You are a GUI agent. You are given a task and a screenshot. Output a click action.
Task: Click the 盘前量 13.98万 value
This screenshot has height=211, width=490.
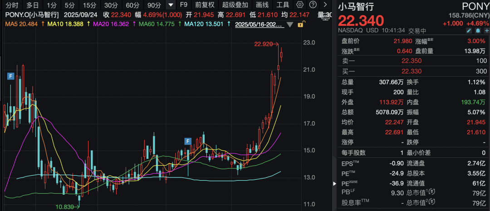[475, 51]
